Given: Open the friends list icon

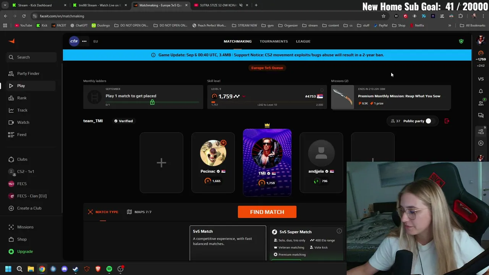Looking at the screenshot, I should pyautogui.click(x=481, y=103).
